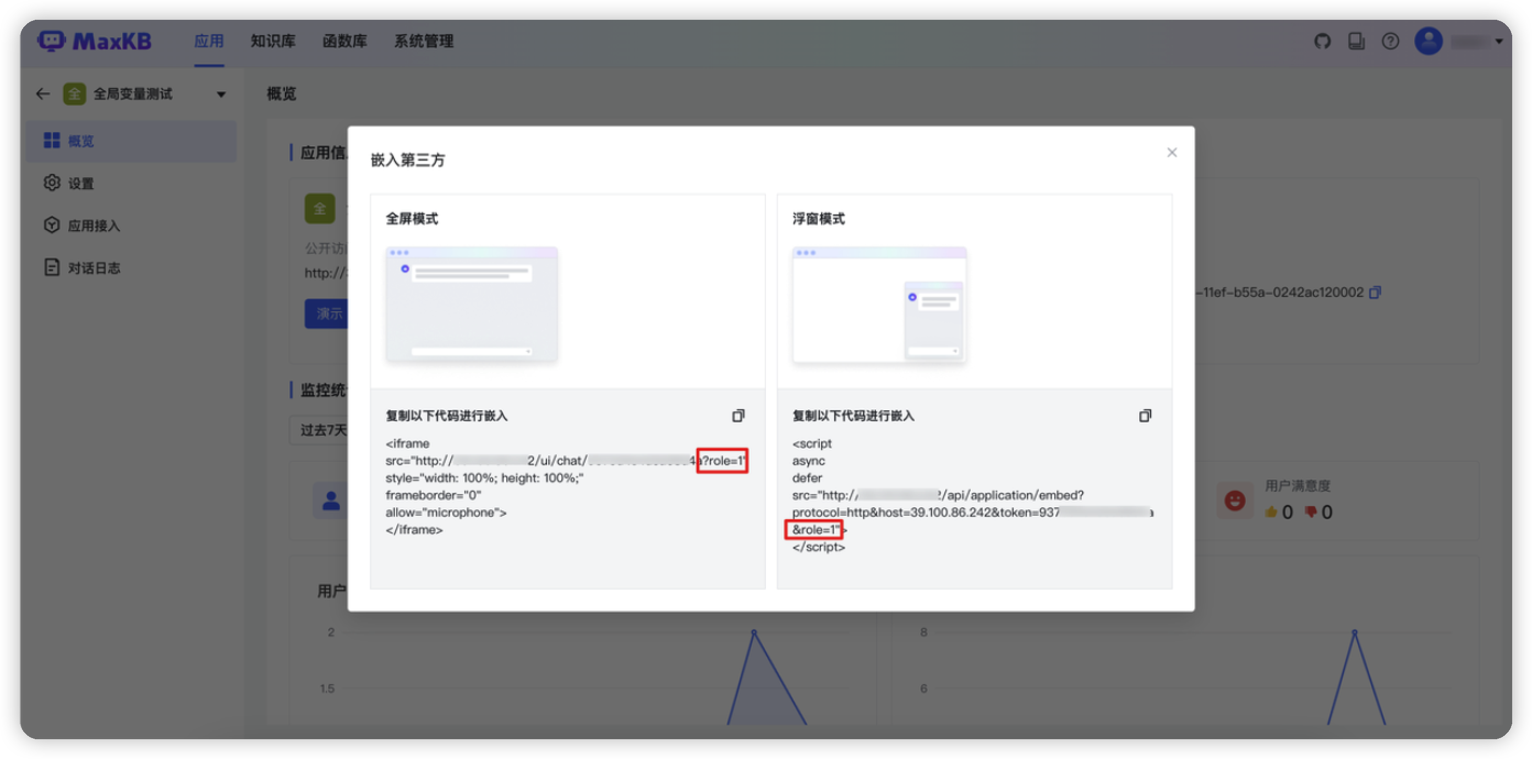Click the 概览 page heading
The image size is (1532, 759).
coord(281,94)
